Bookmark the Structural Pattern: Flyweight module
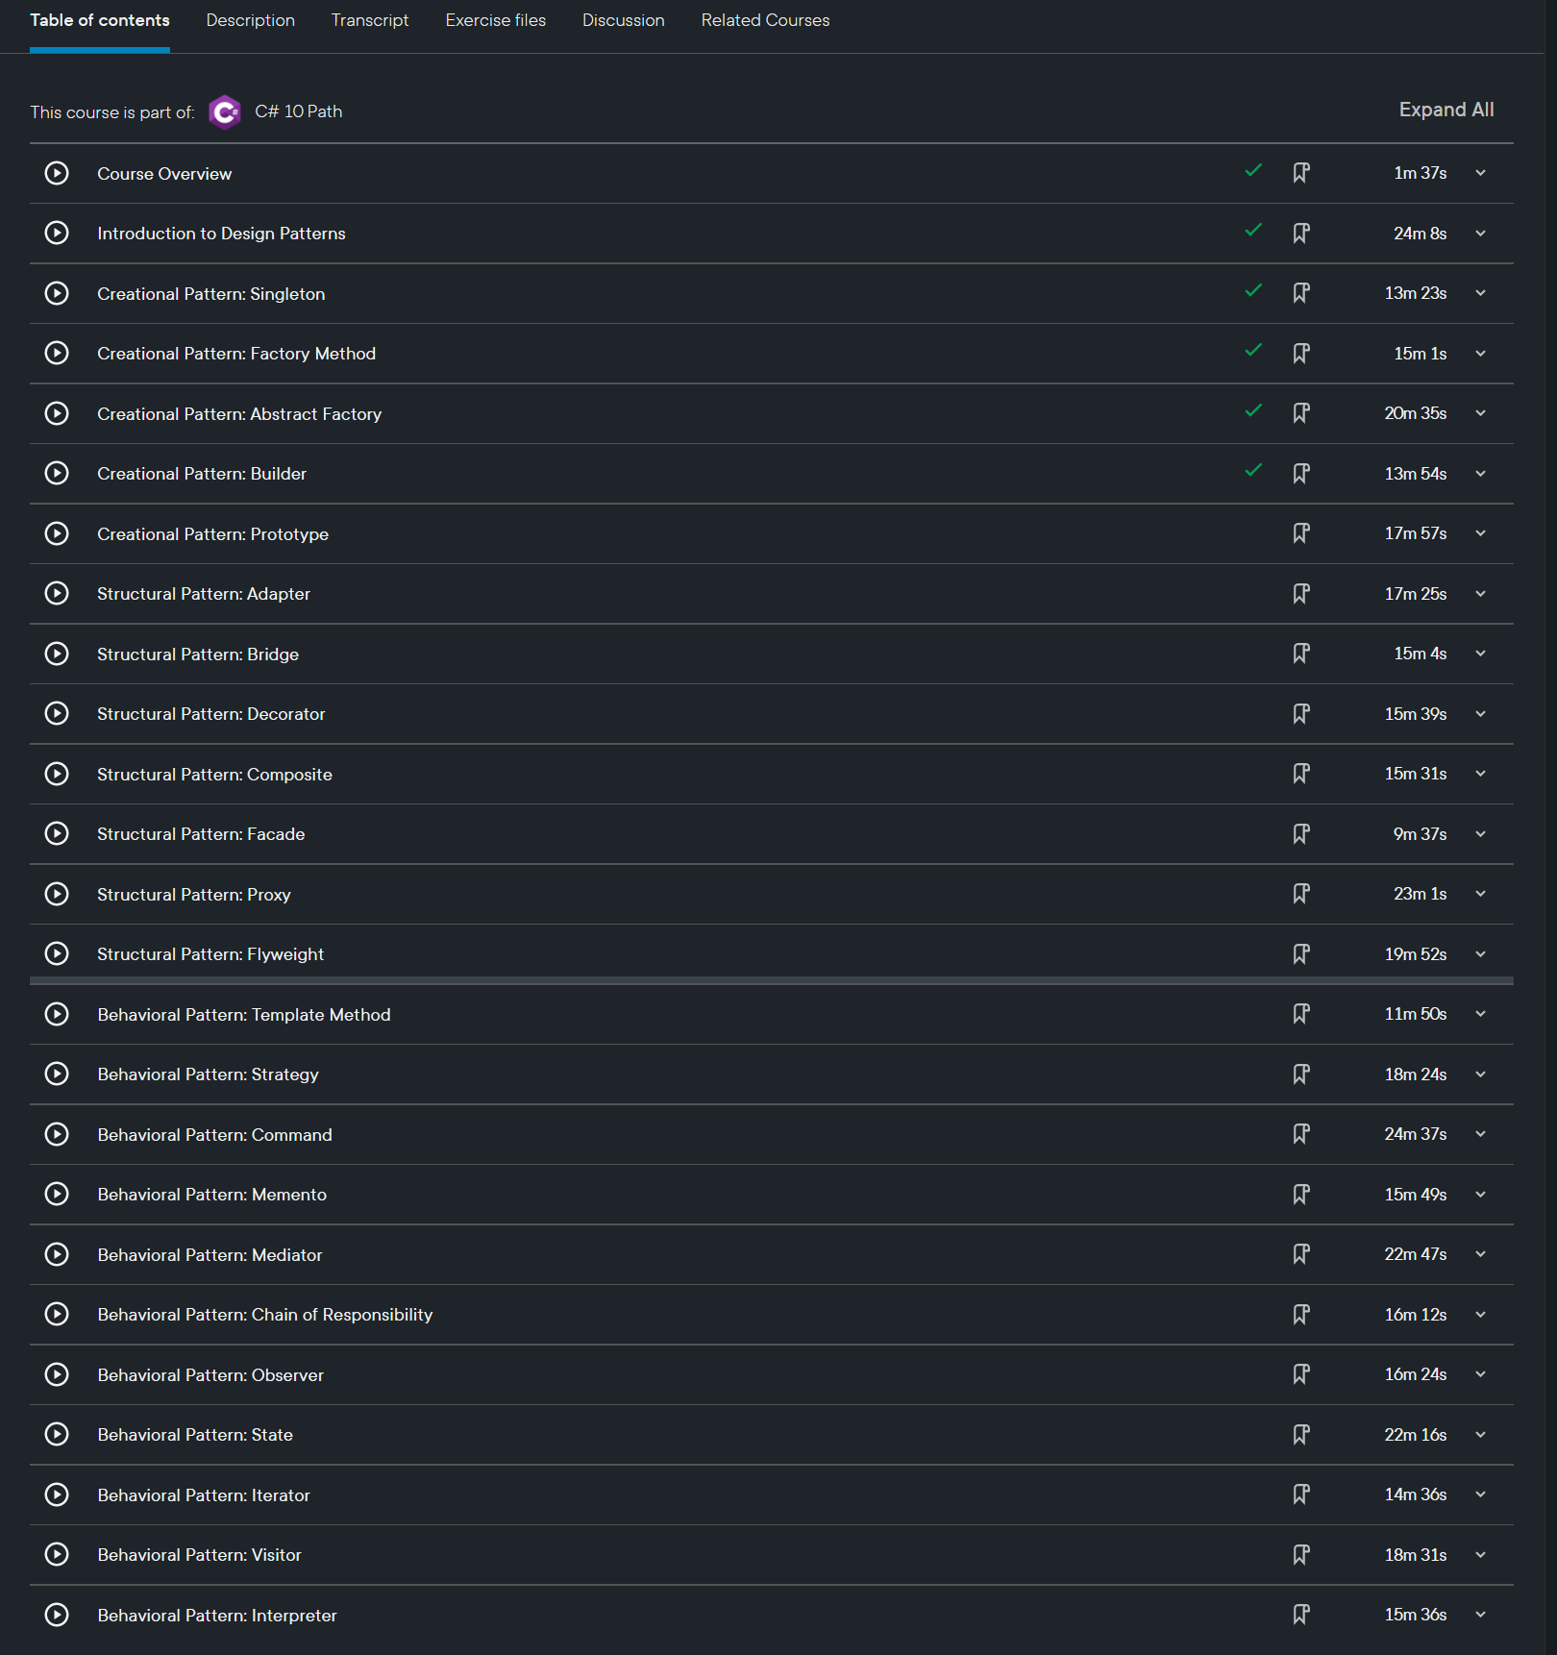The width and height of the screenshot is (1557, 1655). tap(1301, 953)
